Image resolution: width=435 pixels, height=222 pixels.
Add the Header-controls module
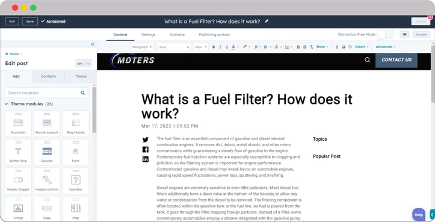pos(47,180)
